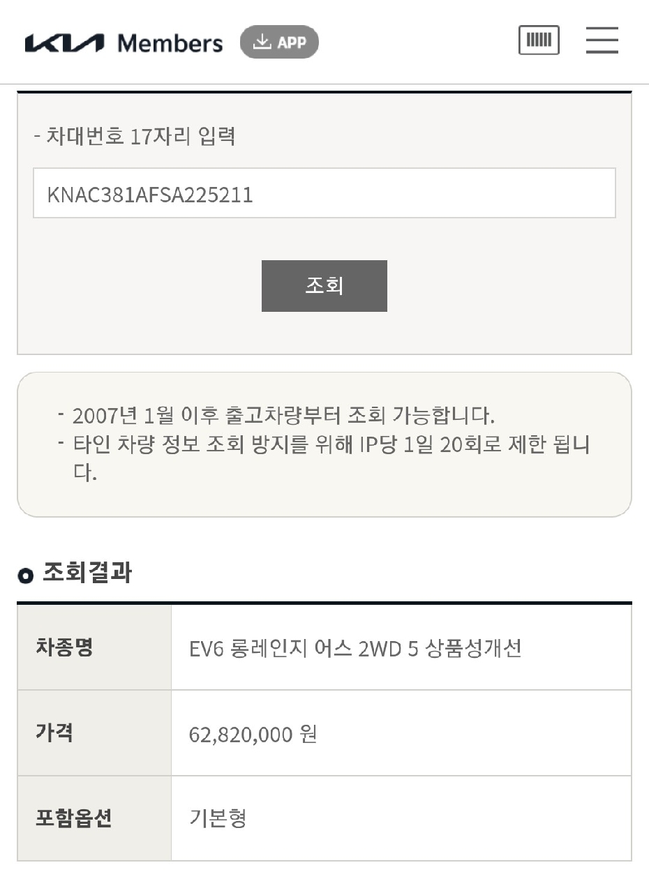Click the 차대번호 17자리 입력 label
Screen dimensions: 649x895
135,135
